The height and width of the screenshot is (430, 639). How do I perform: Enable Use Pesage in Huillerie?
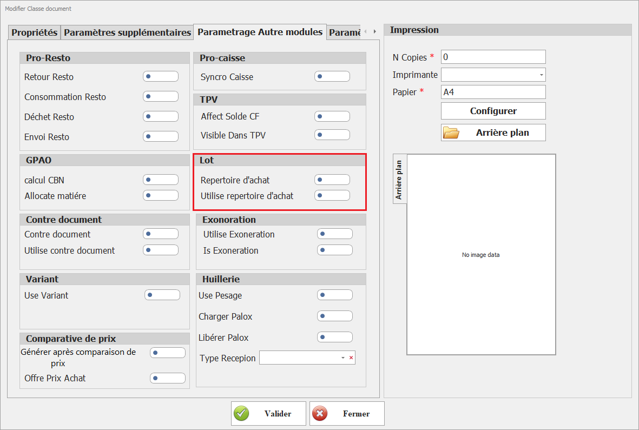pyautogui.click(x=334, y=295)
